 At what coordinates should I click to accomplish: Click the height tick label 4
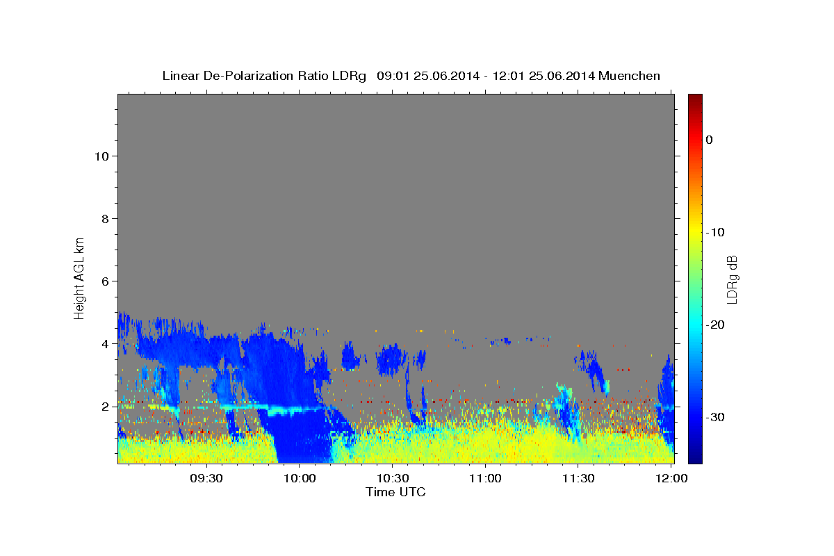point(104,343)
